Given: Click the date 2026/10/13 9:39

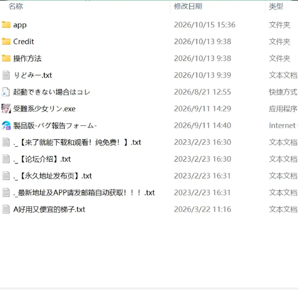Looking at the screenshot, I should pos(203,75).
